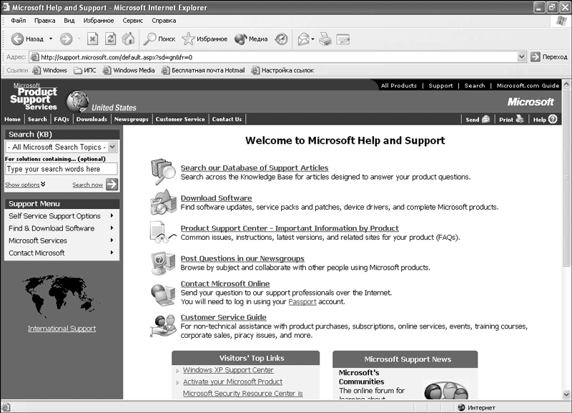Open Бесплатная почта Hotmail link
The height and width of the screenshot is (413, 572).
(203, 70)
